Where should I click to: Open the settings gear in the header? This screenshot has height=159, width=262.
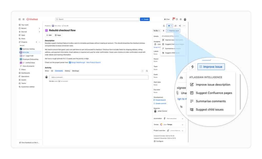[x=181, y=19]
